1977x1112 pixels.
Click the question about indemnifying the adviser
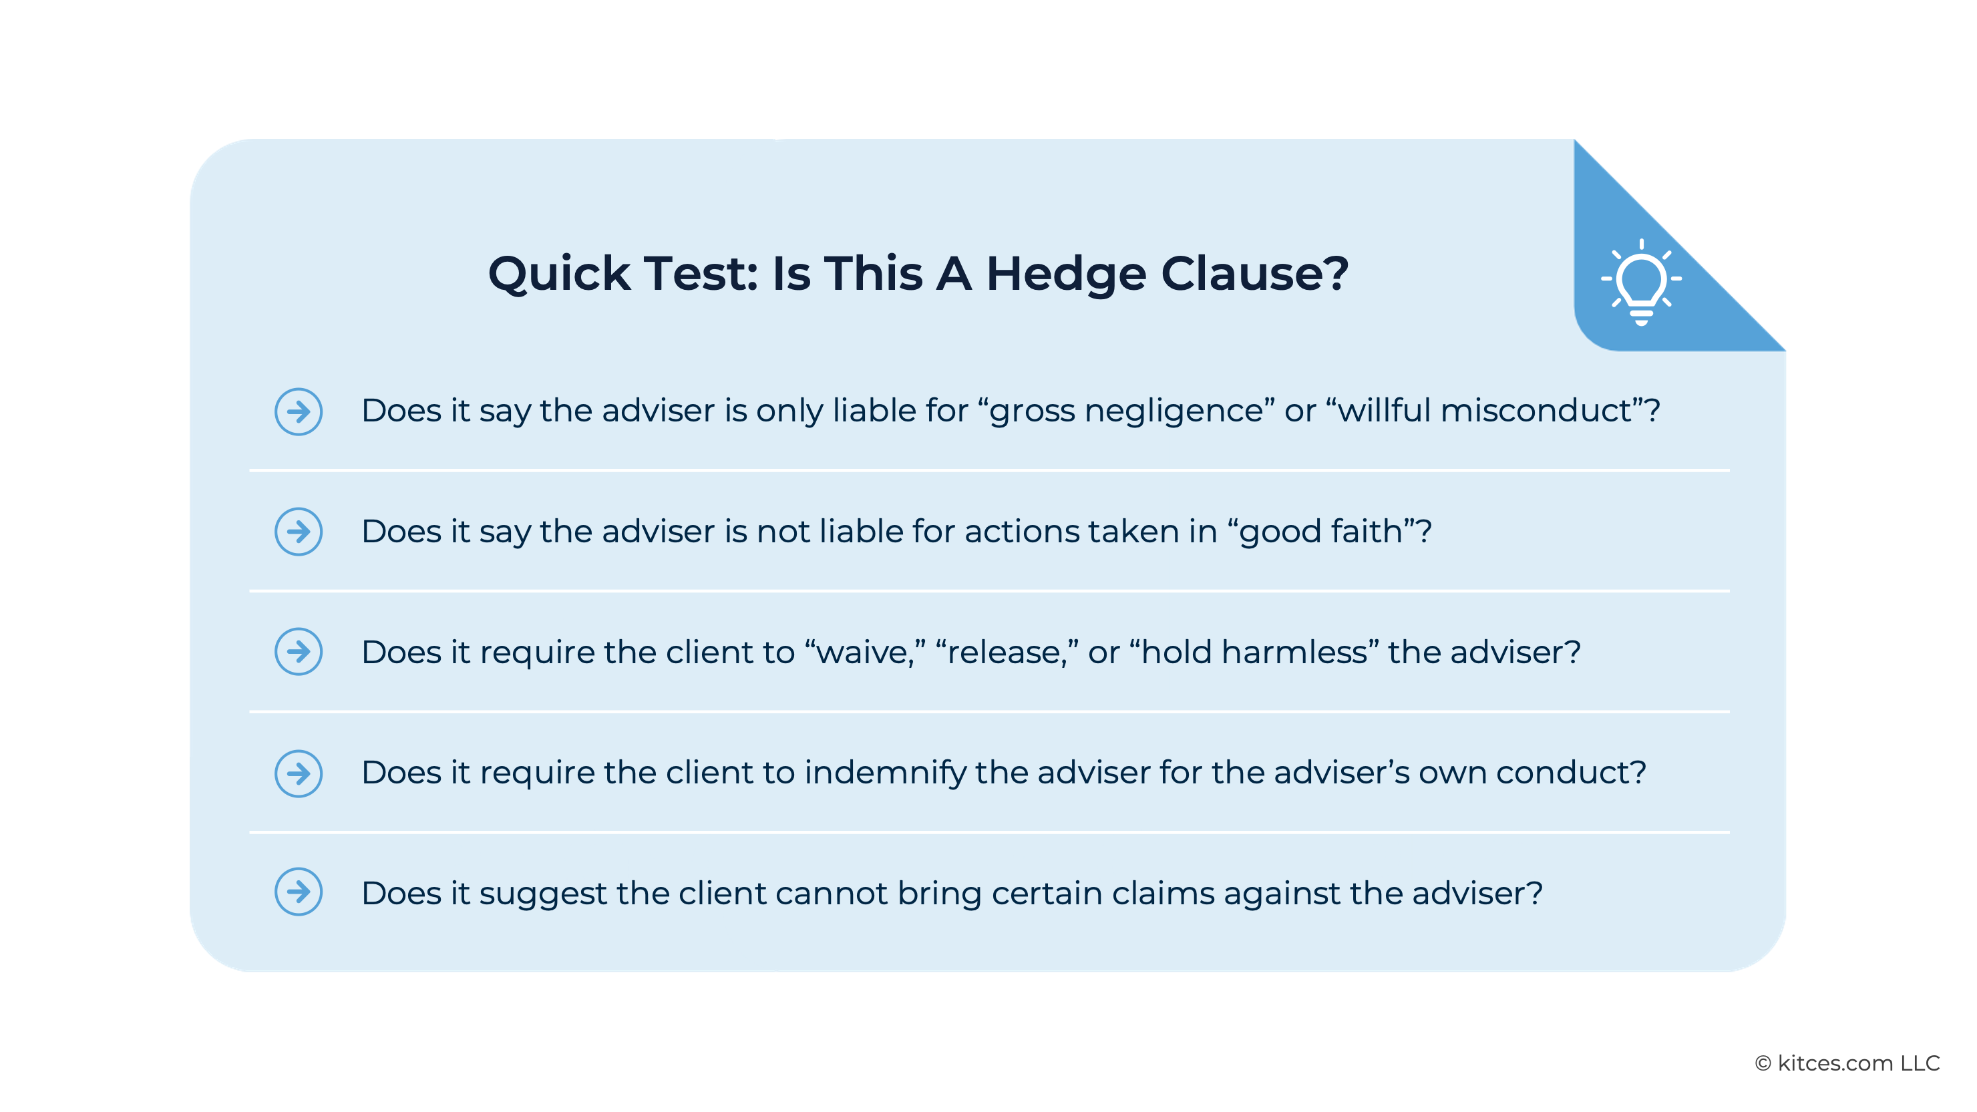pos(1003,773)
